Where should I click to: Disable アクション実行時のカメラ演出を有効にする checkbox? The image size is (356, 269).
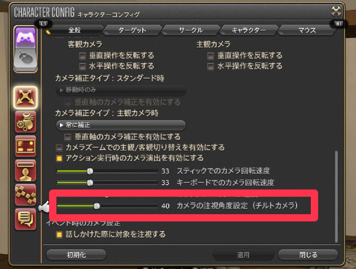coord(59,158)
